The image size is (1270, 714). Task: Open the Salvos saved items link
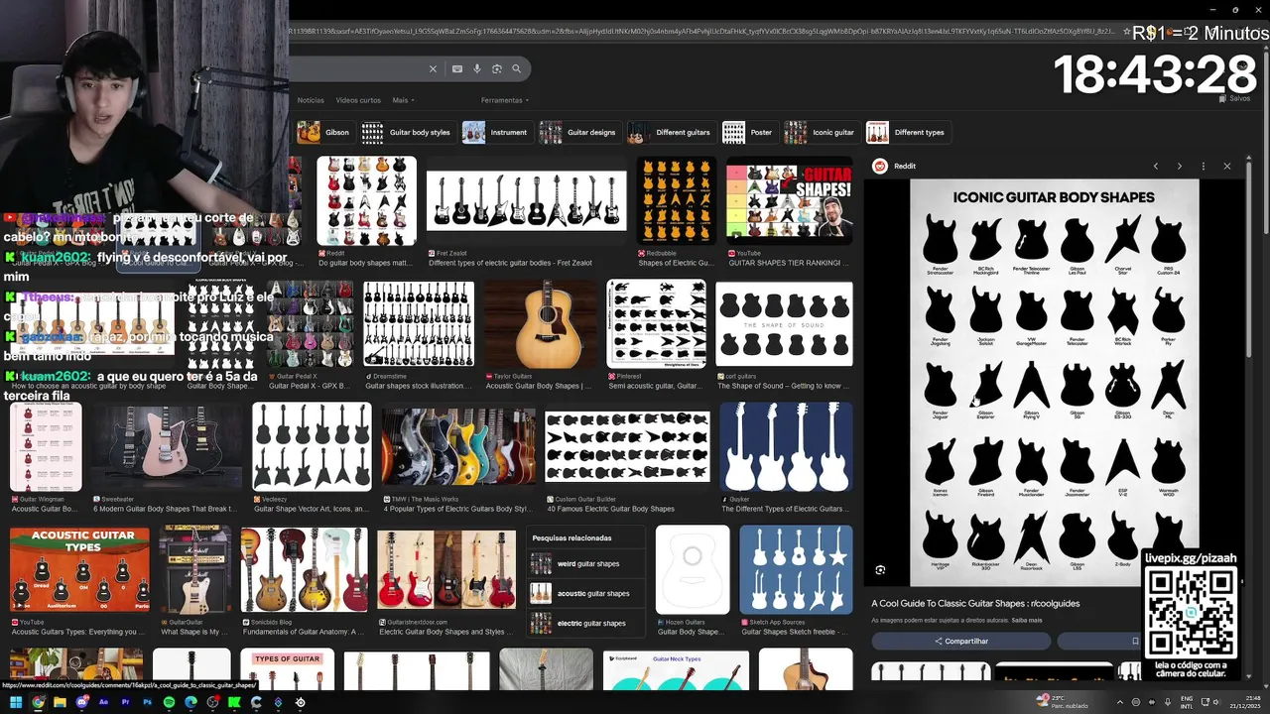click(x=1235, y=98)
